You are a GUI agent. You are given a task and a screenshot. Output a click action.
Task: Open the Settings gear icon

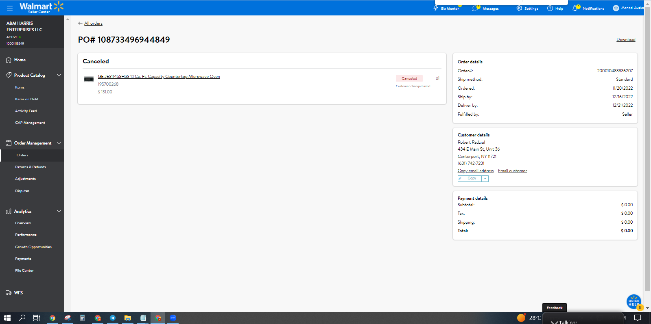tap(519, 8)
